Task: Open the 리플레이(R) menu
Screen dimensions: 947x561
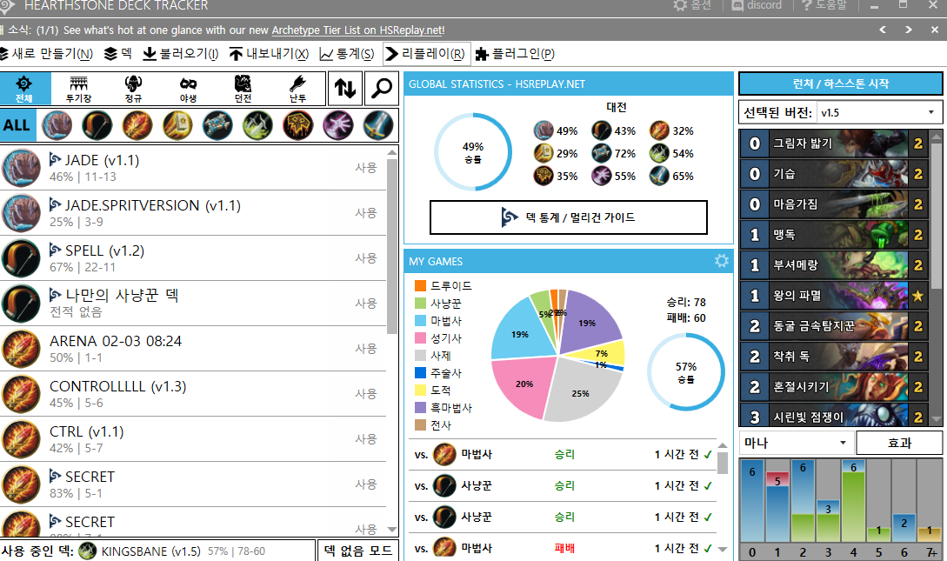Action: [x=425, y=54]
